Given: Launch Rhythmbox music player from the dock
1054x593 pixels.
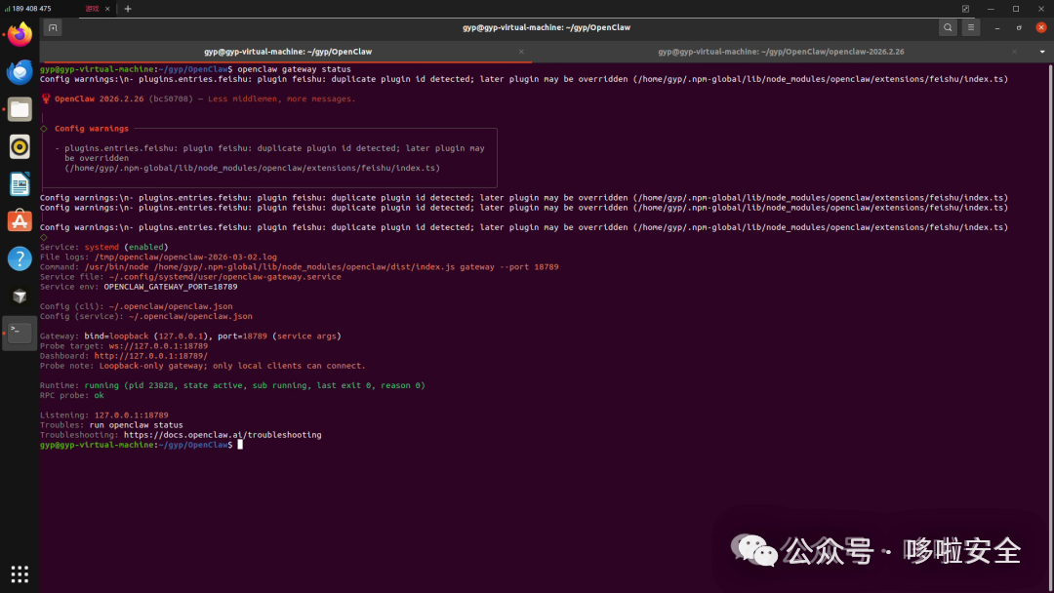Looking at the screenshot, I should coord(20,146).
